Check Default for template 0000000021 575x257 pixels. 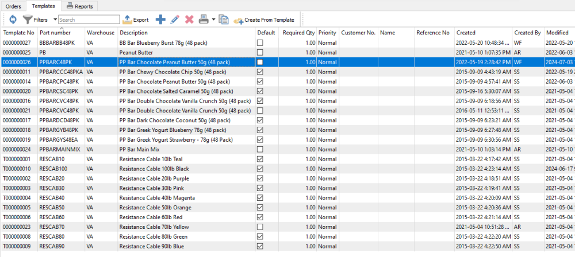tap(260, 111)
